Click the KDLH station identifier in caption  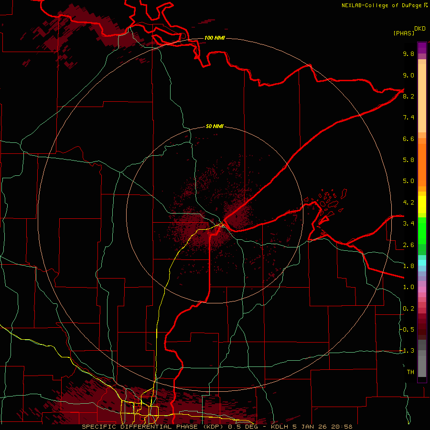click(279, 427)
